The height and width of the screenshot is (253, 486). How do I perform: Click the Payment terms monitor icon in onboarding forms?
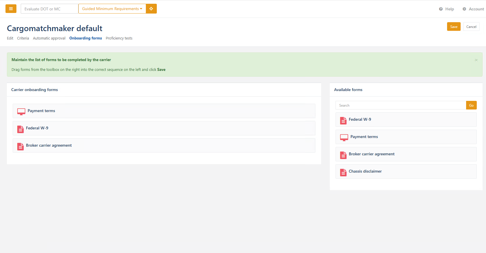21,112
